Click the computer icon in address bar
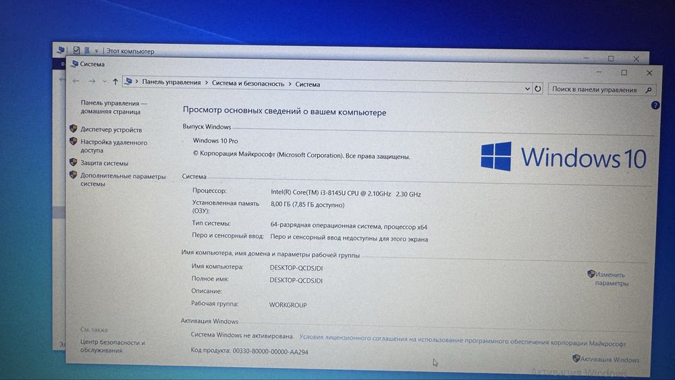Screen dimensions: 675x380 128,82
